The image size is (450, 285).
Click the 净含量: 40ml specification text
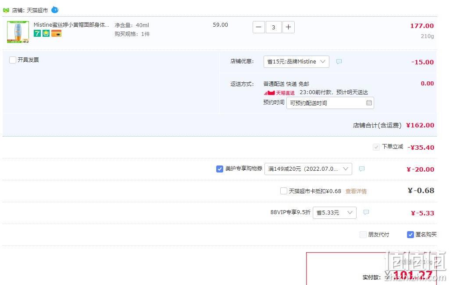pos(132,25)
